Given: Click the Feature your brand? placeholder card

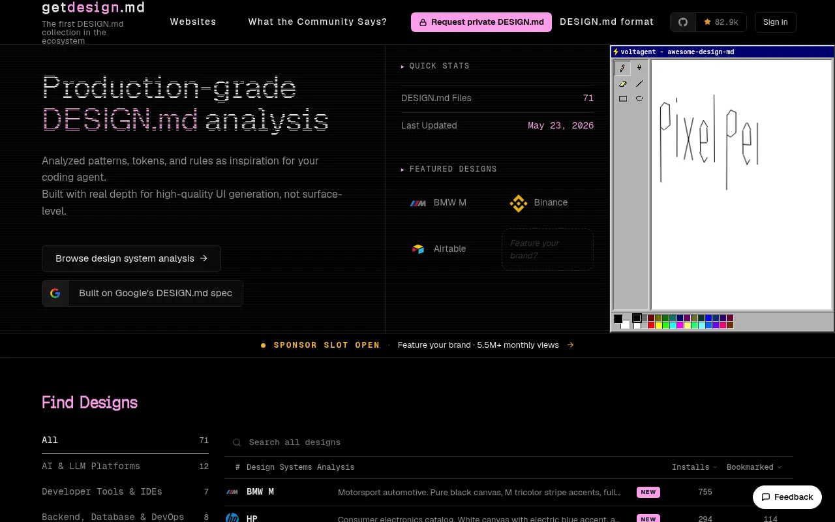Looking at the screenshot, I should tap(547, 249).
